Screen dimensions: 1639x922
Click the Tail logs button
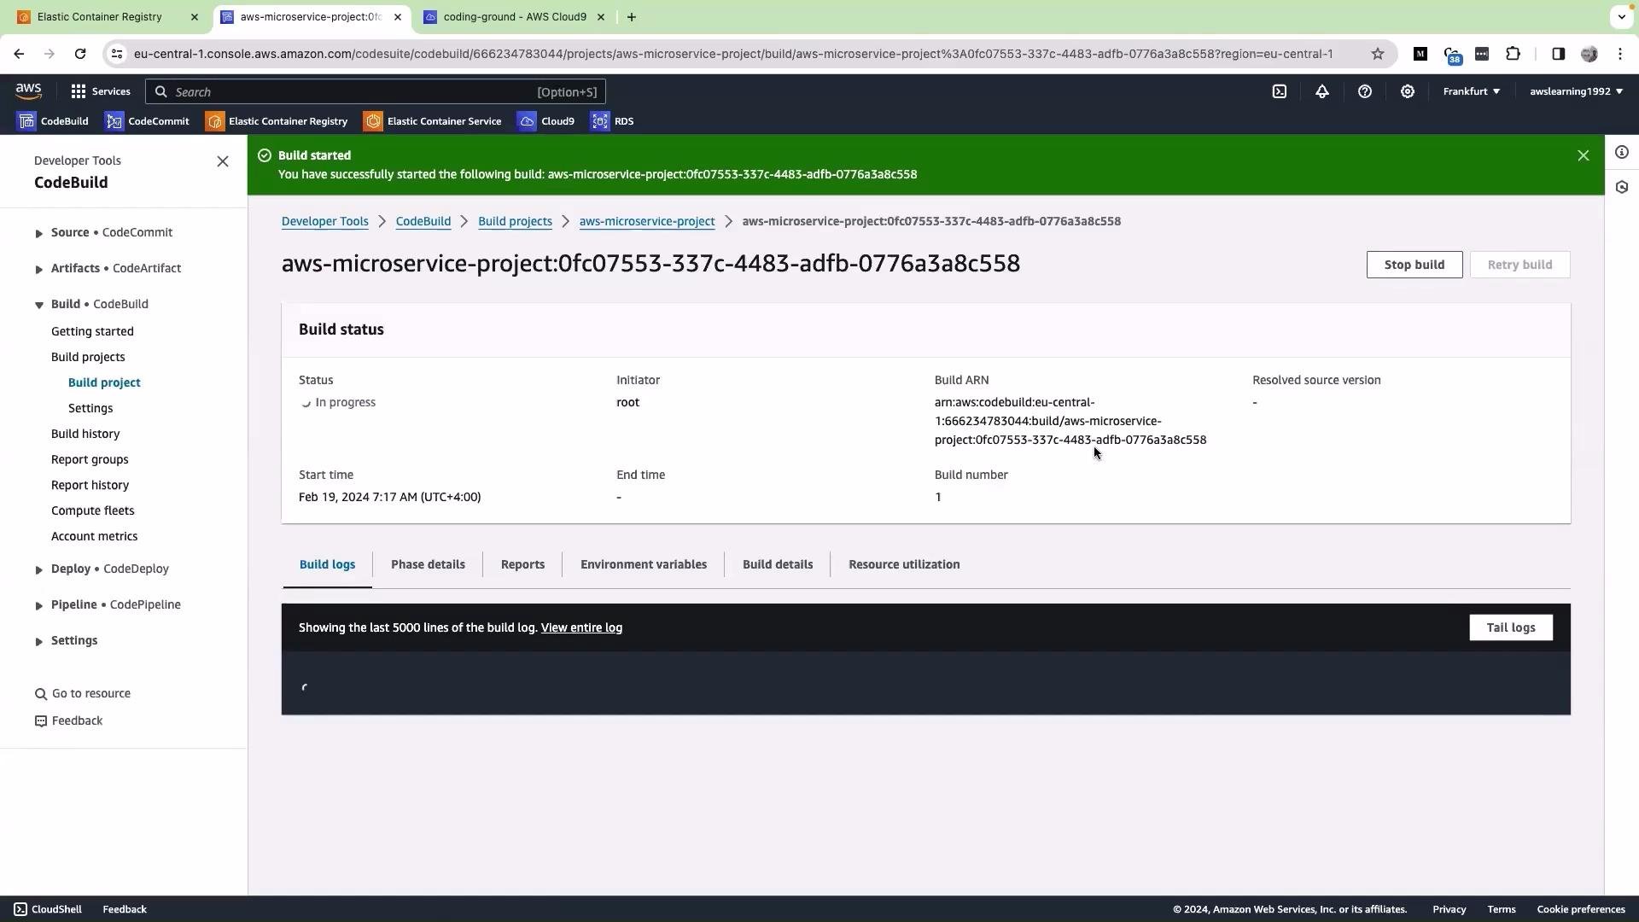point(1510,627)
